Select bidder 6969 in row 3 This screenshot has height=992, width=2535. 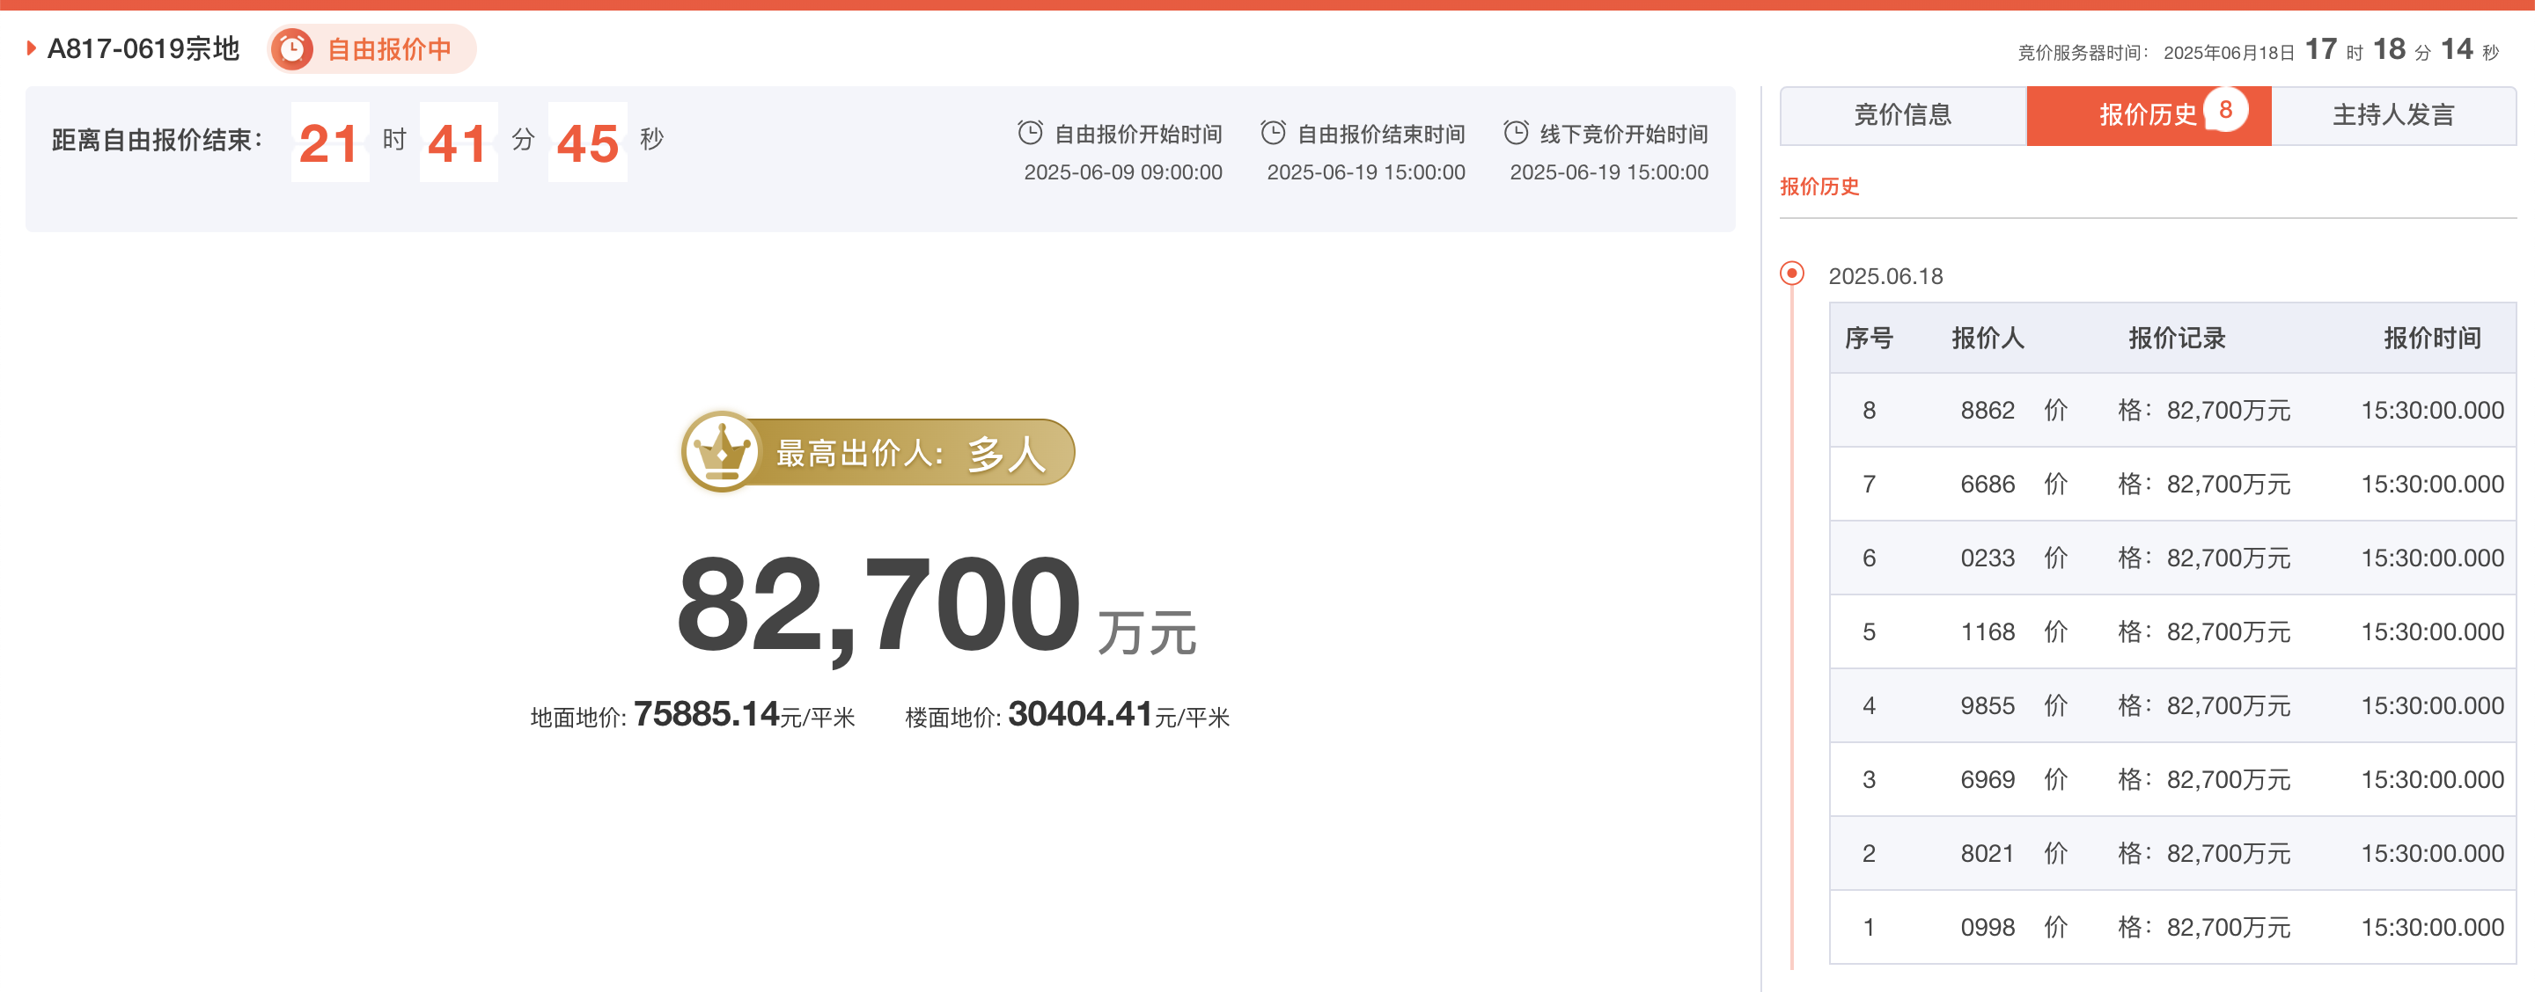pyautogui.click(x=1987, y=780)
